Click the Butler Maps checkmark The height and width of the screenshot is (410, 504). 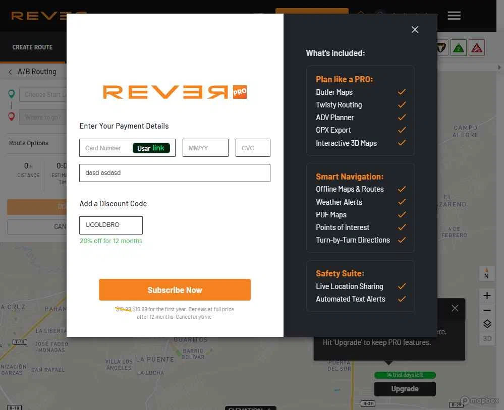[402, 92]
